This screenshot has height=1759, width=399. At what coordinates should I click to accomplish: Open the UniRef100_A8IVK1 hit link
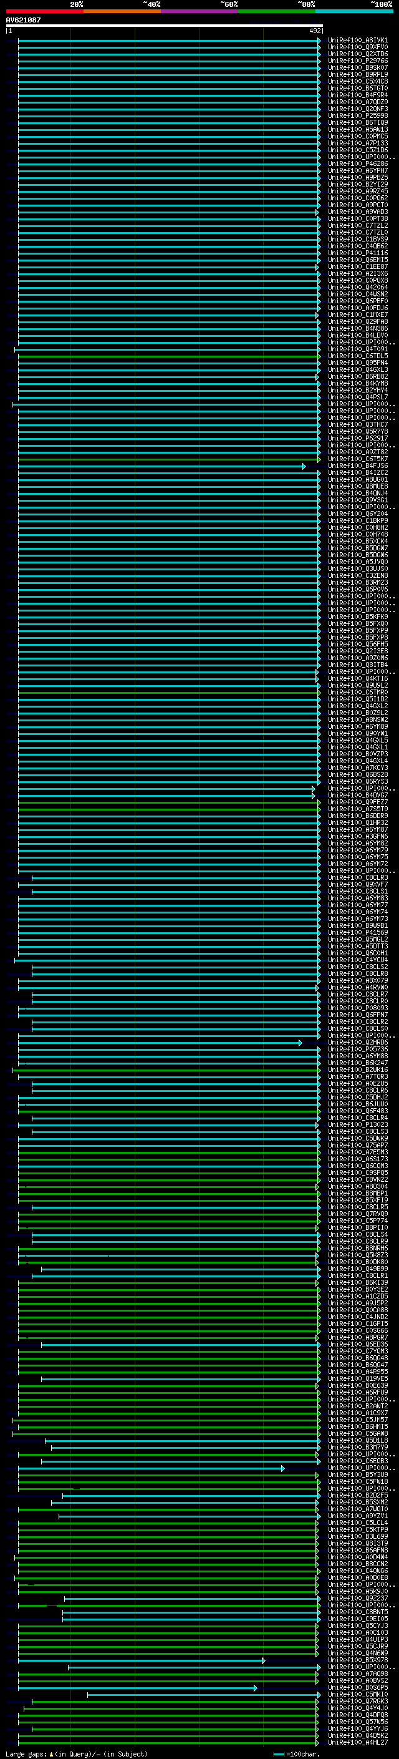click(357, 41)
